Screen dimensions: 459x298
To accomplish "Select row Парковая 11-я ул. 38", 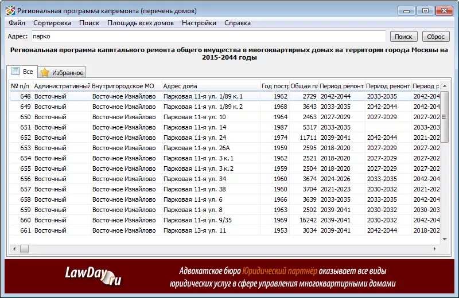I will tap(225, 189).
